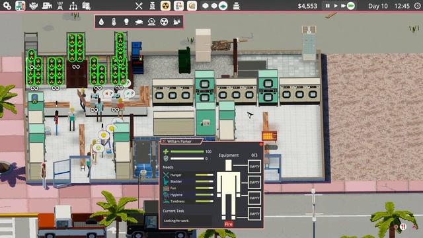
Task: Select the orange glowing heater in the room
Action: tap(269, 136)
